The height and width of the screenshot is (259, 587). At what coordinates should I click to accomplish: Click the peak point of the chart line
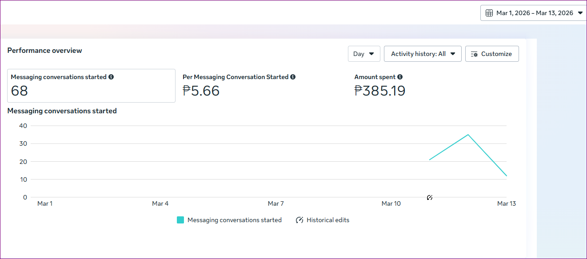[x=468, y=135]
